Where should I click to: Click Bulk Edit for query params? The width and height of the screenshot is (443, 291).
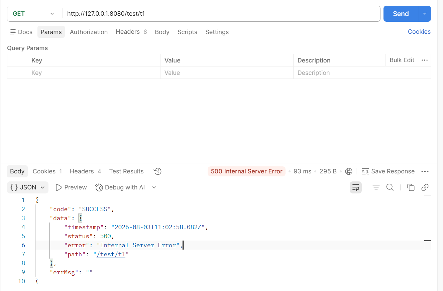[402, 60]
